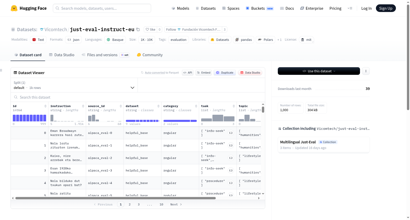
Task: Switch to the Dataset card tab
Action: click(28, 55)
